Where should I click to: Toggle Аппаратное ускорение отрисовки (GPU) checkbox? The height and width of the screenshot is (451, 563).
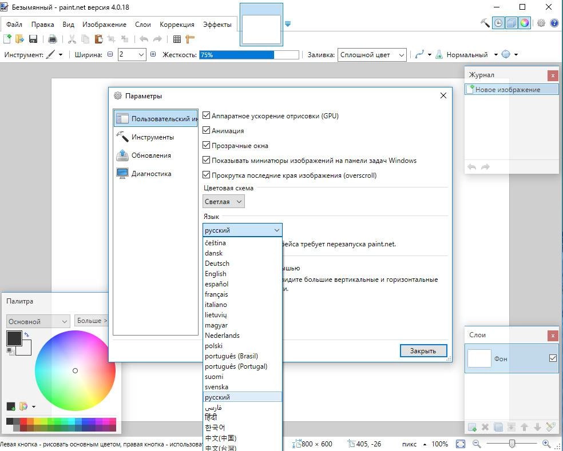pyautogui.click(x=206, y=115)
